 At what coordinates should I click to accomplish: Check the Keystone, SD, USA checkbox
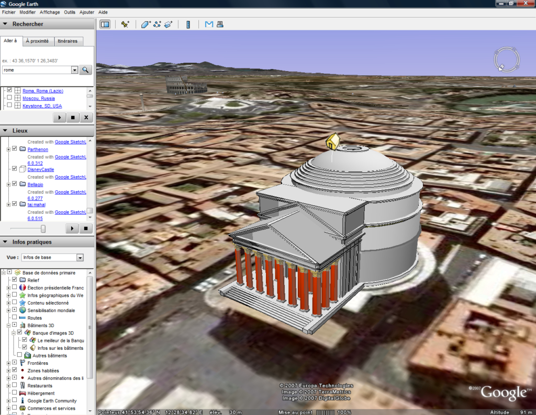[9, 105]
